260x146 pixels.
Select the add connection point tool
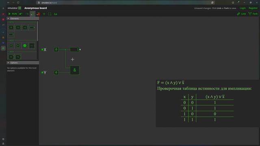44,14
